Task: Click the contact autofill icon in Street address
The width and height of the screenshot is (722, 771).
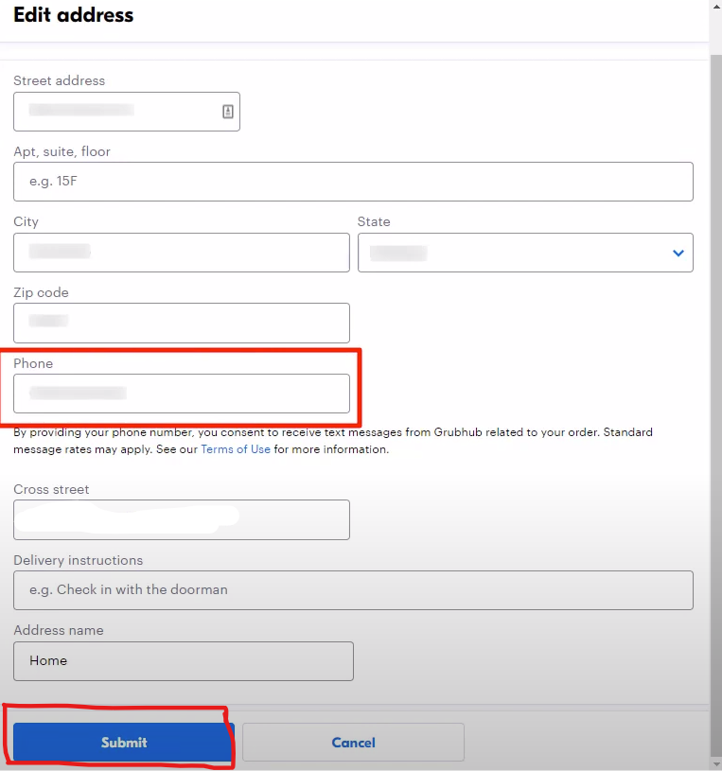Action: point(228,112)
